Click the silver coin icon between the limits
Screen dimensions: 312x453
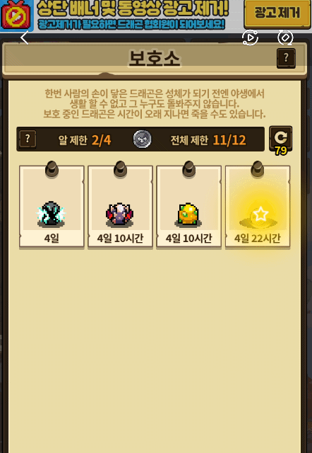142,139
